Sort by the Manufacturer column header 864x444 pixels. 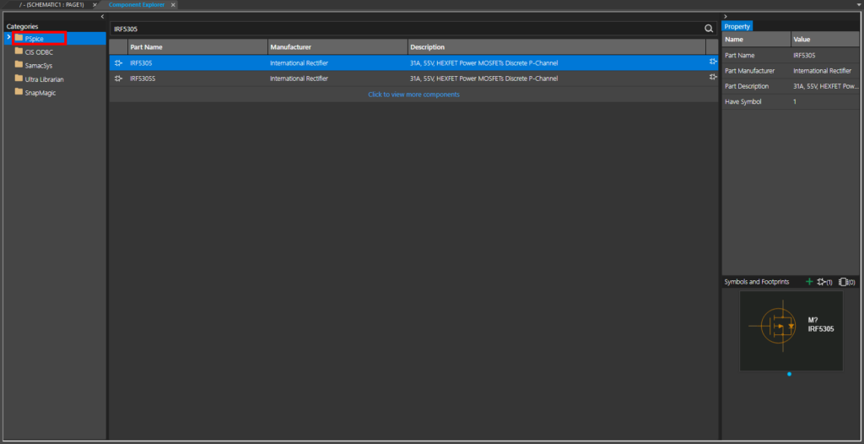(337, 47)
